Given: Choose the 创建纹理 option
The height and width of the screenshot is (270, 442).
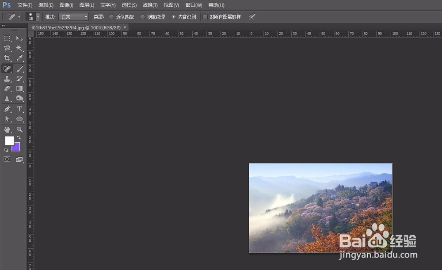Looking at the screenshot, I should click(x=142, y=17).
